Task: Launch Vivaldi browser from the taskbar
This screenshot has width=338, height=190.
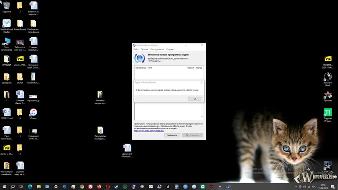Action: pyautogui.click(x=90, y=187)
